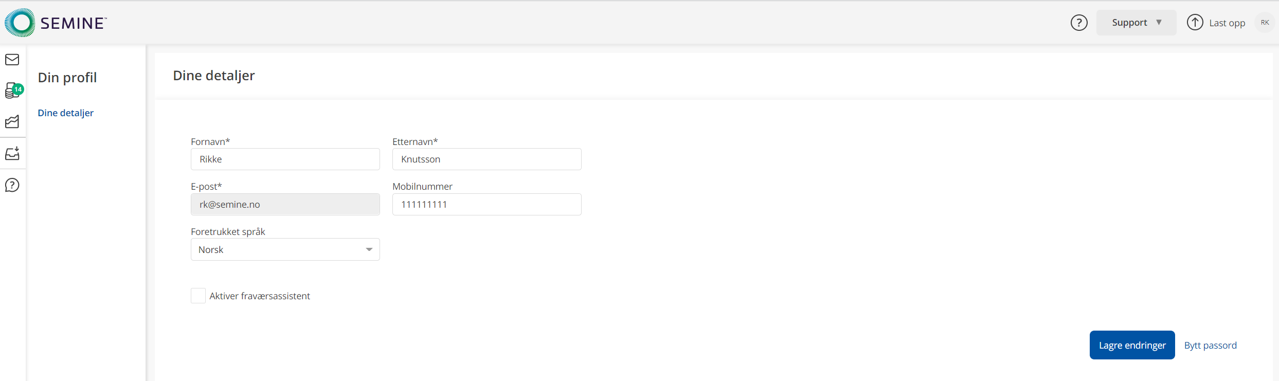Click the upload arrow circle icon
Viewport: 1279px width, 381px height.
[1195, 23]
